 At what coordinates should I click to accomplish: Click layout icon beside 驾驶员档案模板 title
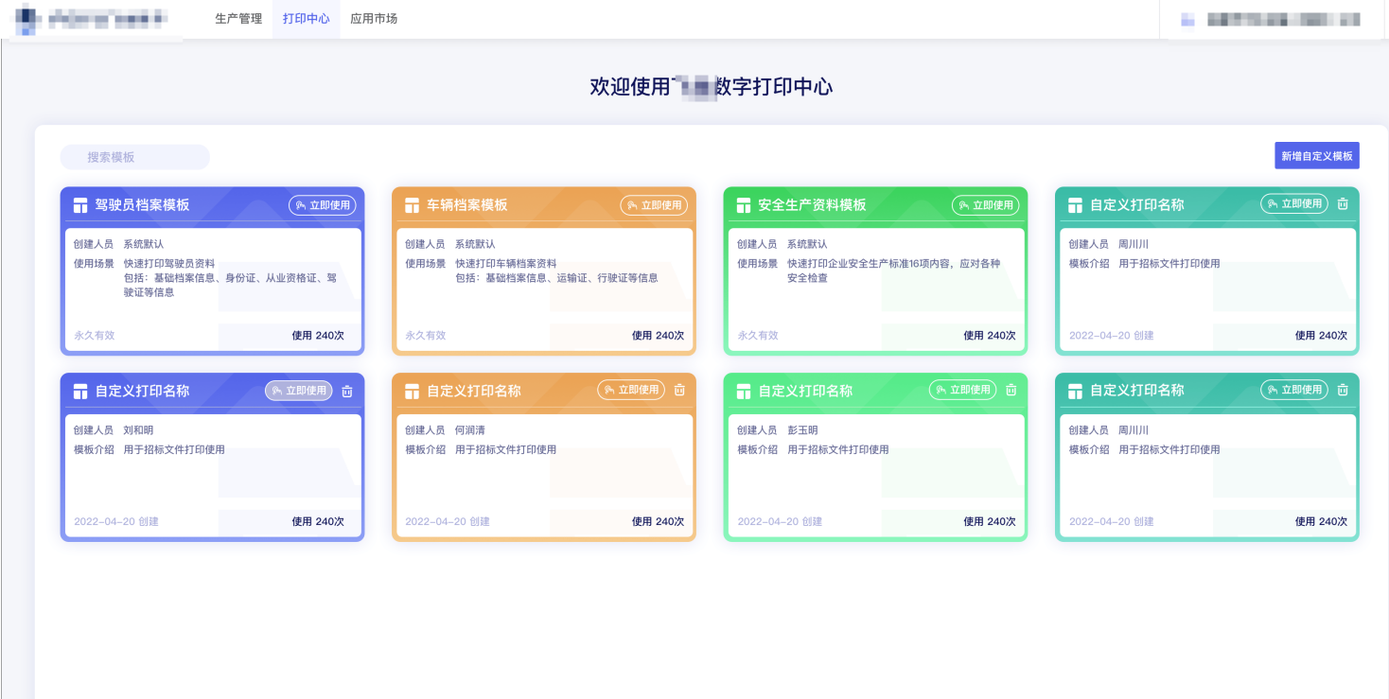coord(80,205)
